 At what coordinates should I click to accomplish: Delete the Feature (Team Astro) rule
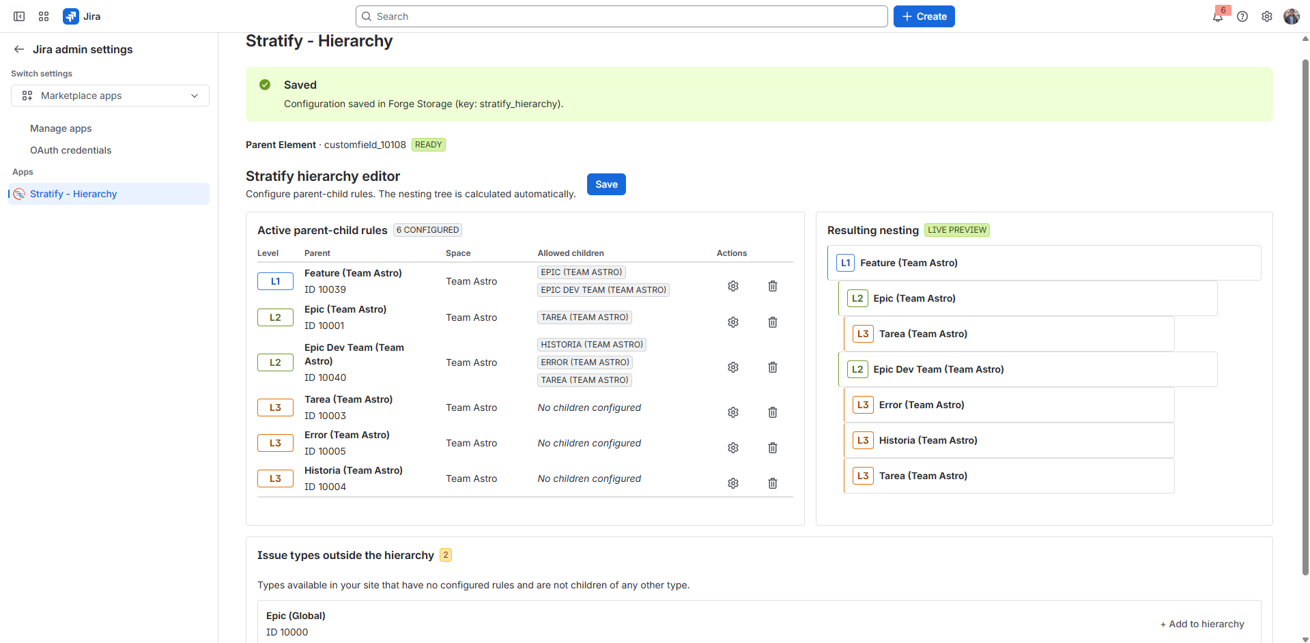tap(773, 286)
